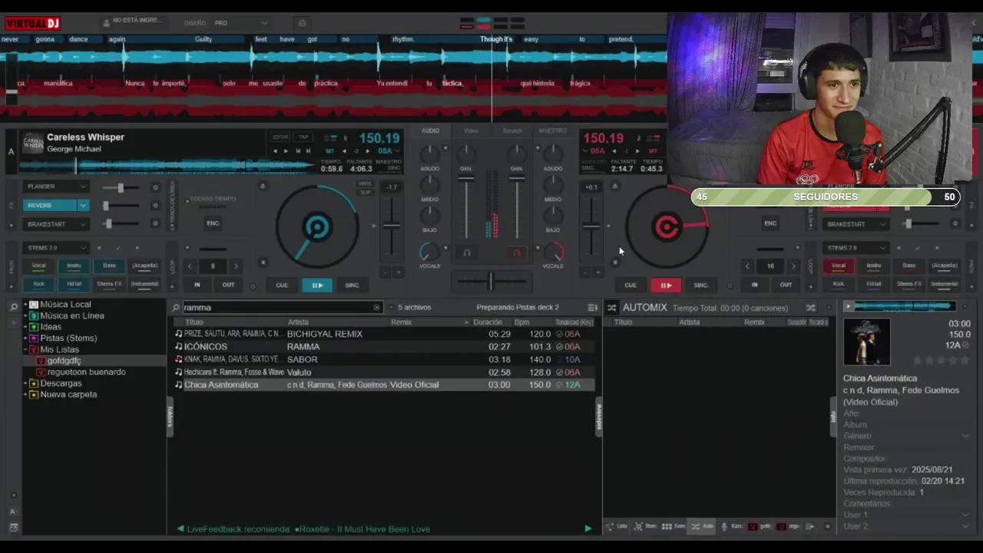The image size is (983, 553).
Task: Click the right deck eject icon
Action: (614, 186)
